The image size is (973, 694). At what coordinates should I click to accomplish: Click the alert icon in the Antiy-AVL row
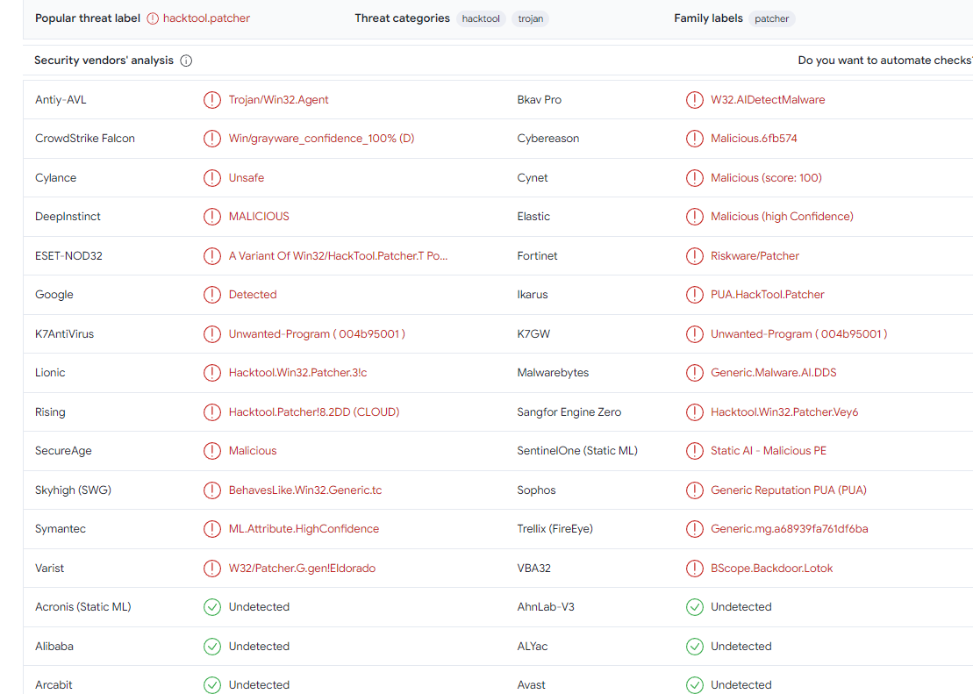(x=212, y=100)
